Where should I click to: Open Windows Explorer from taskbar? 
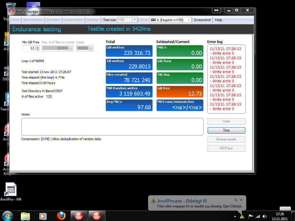click(25, 216)
